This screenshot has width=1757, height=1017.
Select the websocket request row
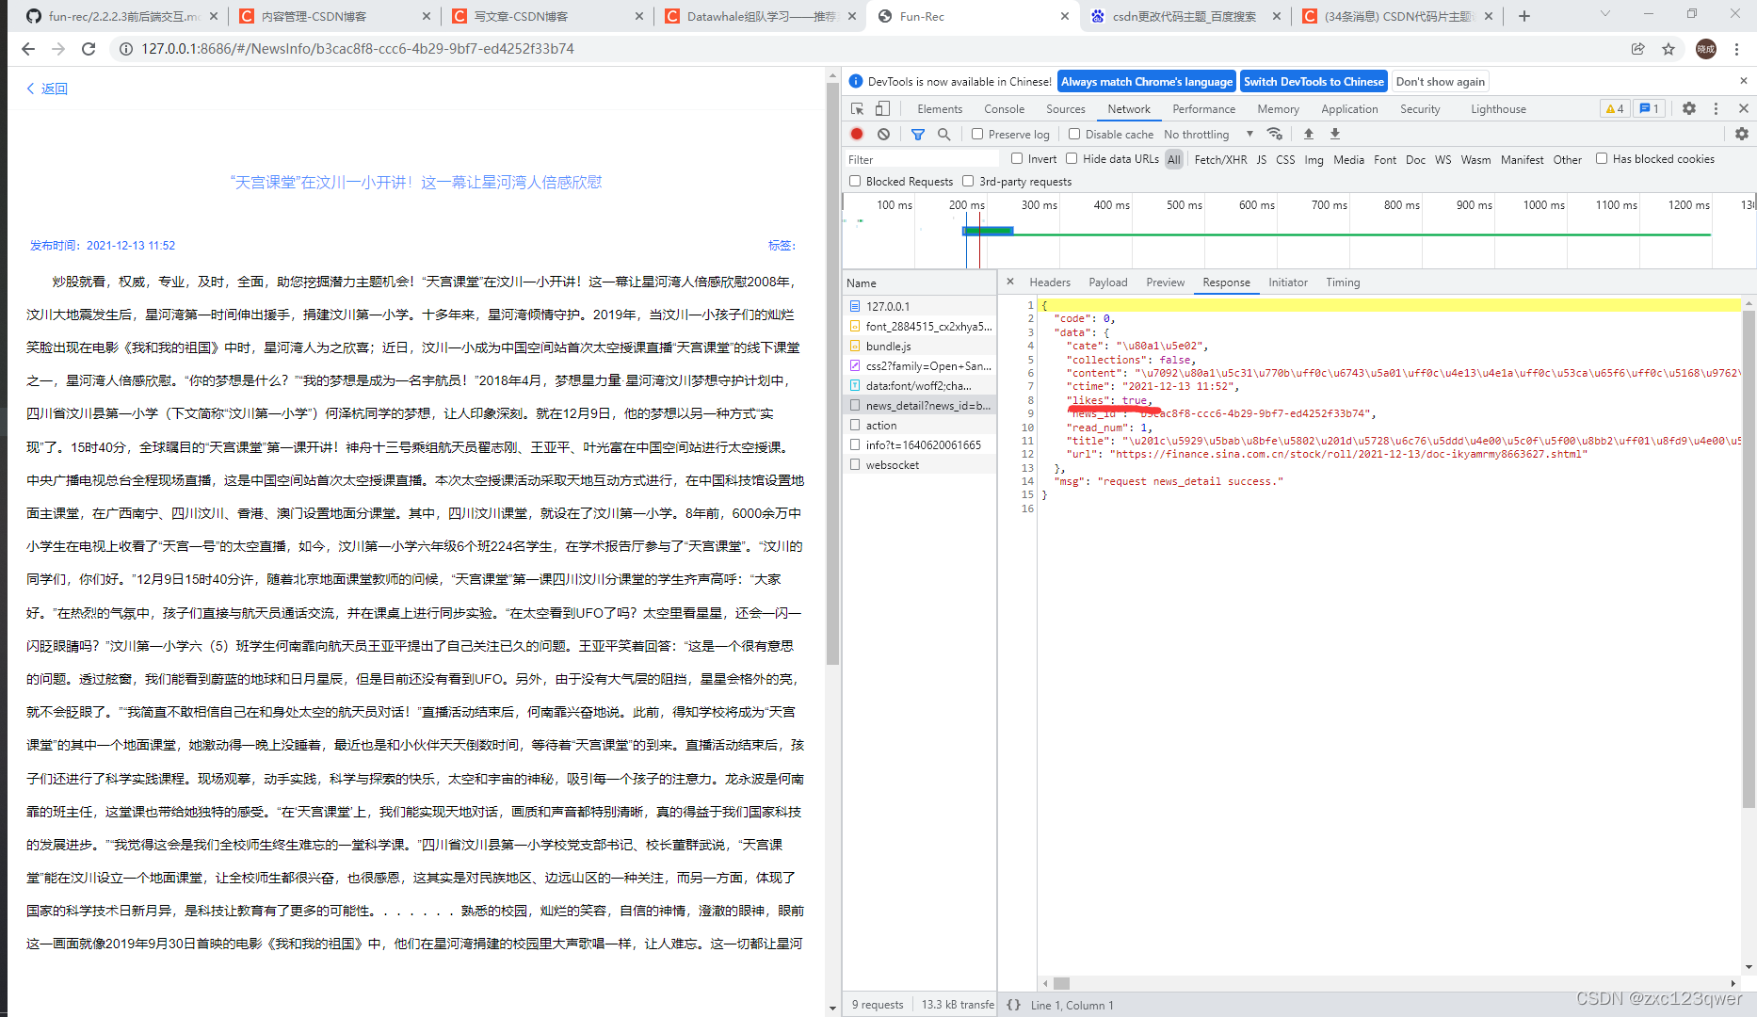919,465
